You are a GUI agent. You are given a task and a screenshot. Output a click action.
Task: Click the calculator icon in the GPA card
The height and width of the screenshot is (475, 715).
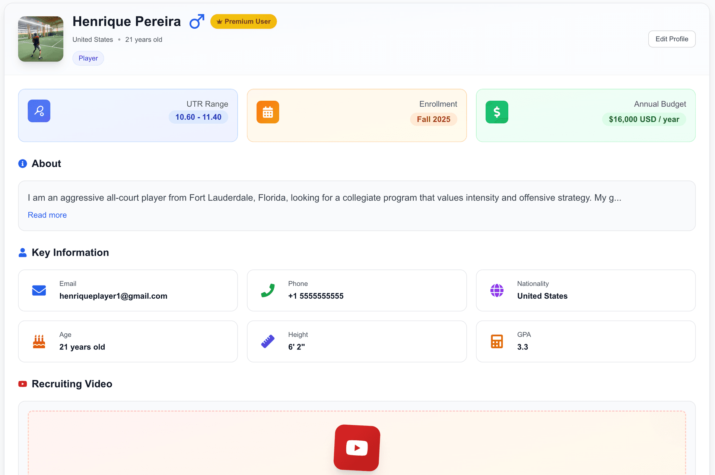(x=497, y=341)
